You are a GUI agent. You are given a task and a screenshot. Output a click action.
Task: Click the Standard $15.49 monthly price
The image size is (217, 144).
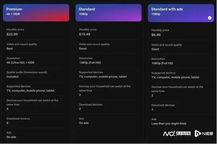tap(85, 34)
